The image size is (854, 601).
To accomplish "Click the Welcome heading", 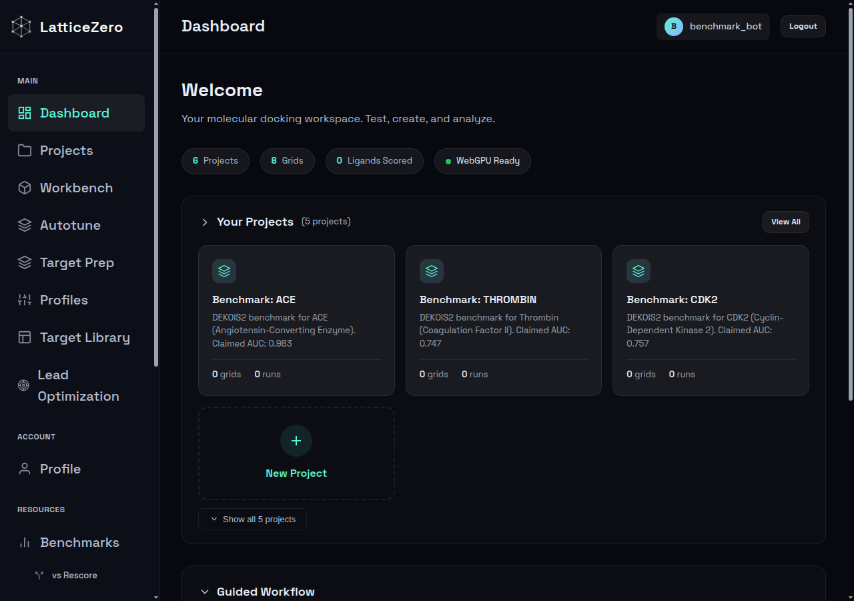I will [x=222, y=90].
